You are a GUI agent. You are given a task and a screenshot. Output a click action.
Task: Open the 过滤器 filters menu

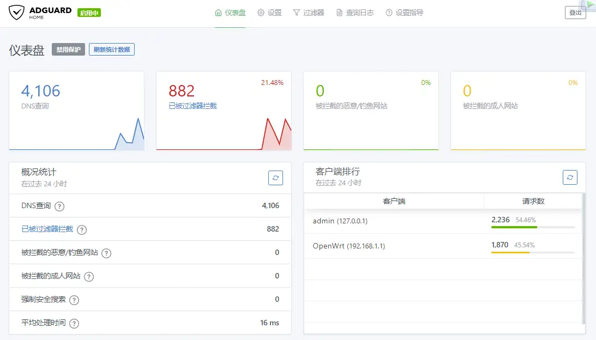[x=309, y=13]
